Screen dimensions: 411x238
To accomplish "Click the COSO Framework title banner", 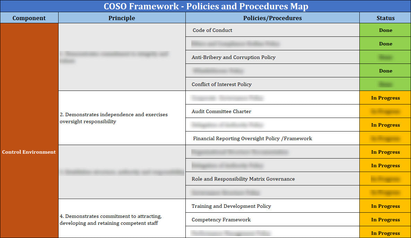I will click(206, 6).
